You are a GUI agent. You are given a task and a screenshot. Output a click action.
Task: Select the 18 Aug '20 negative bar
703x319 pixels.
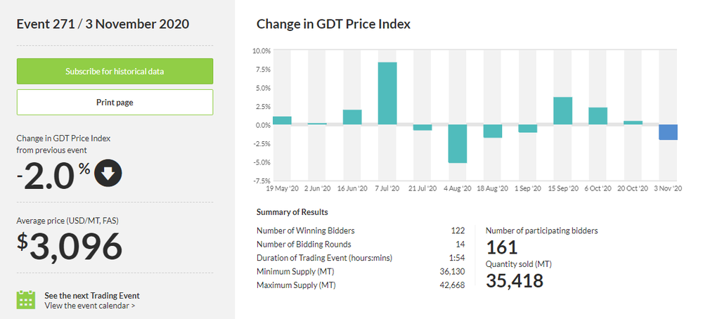(493, 131)
